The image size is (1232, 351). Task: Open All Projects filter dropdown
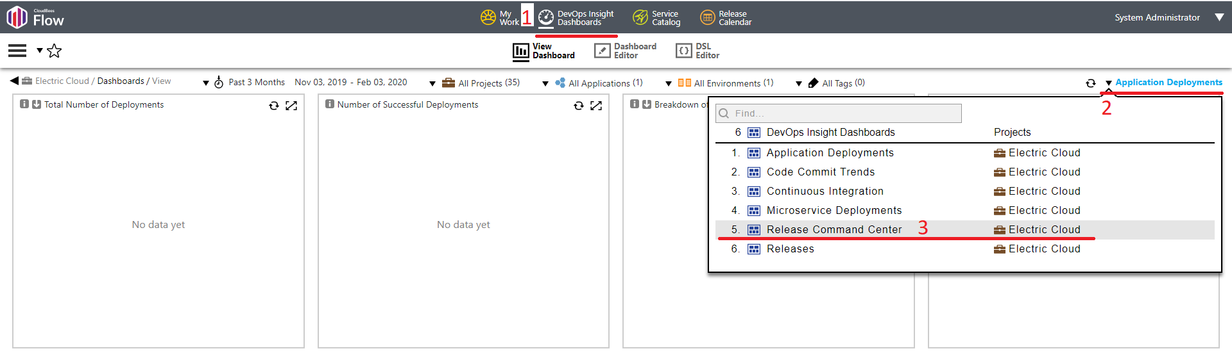pyautogui.click(x=432, y=84)
